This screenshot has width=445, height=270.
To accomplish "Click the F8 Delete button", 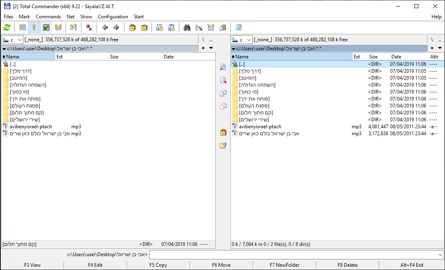I will (x=348, y=265).
